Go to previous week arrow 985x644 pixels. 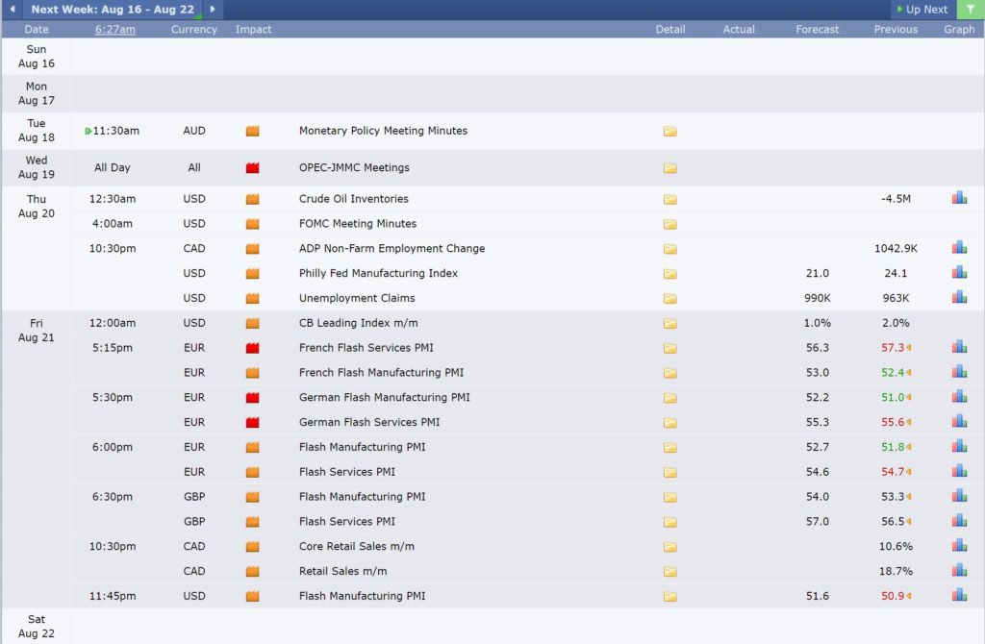click(x=12, y=10)
